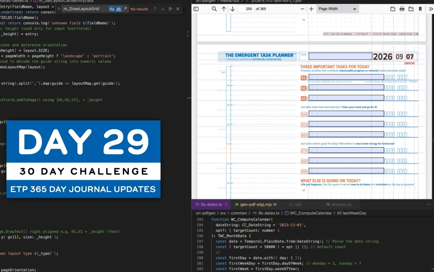Click the page number input showing 250
This screenshot has width=434, height=272.
pyautogui.click(x=248, y=8)
